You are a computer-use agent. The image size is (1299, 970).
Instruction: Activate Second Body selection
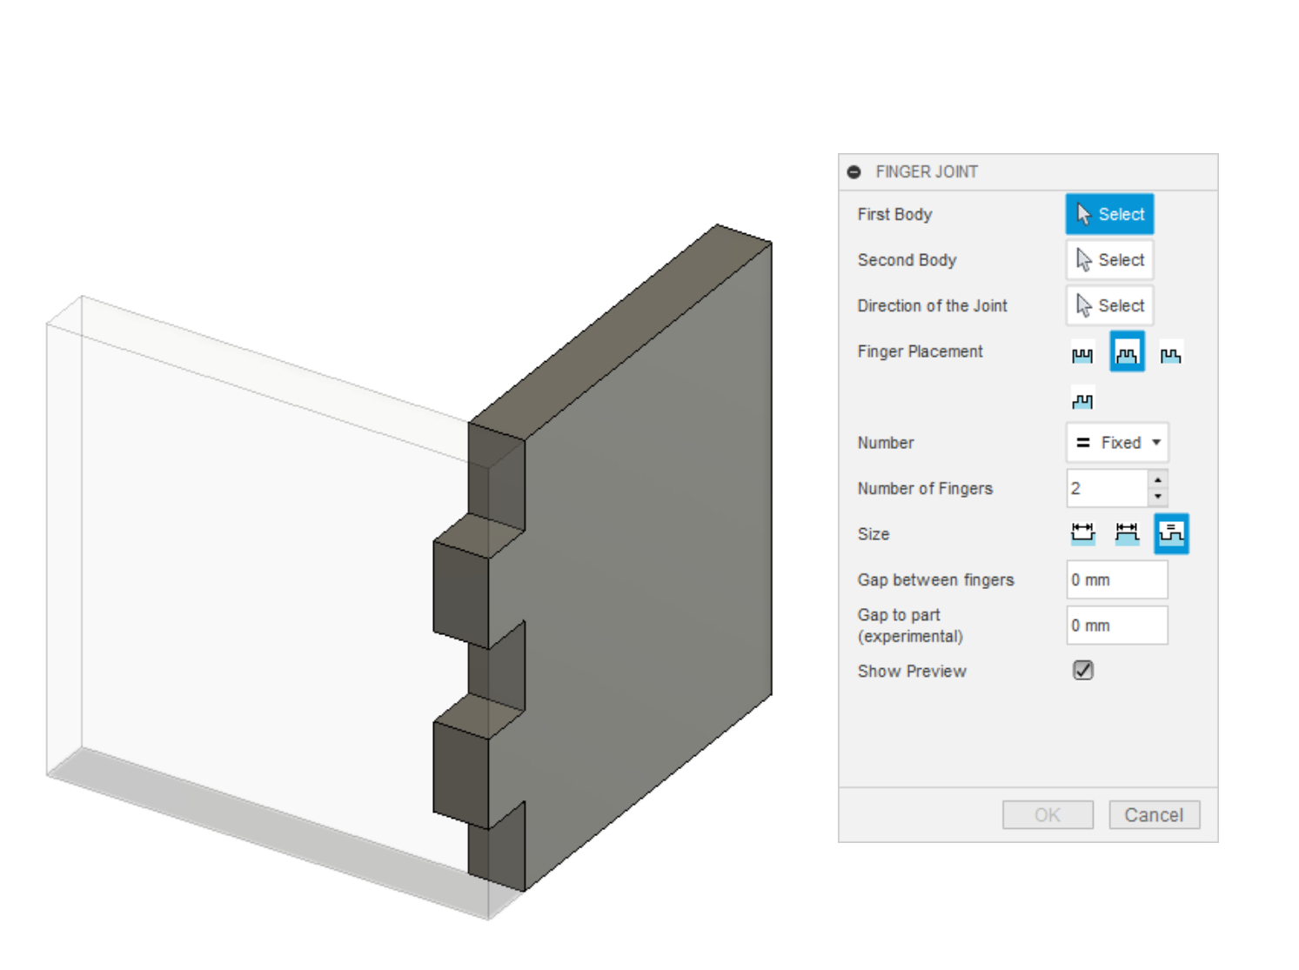pos(1109,260)
